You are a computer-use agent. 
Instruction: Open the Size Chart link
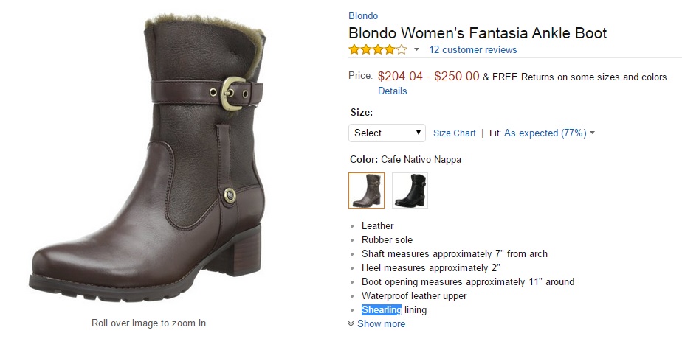[454, 133]
